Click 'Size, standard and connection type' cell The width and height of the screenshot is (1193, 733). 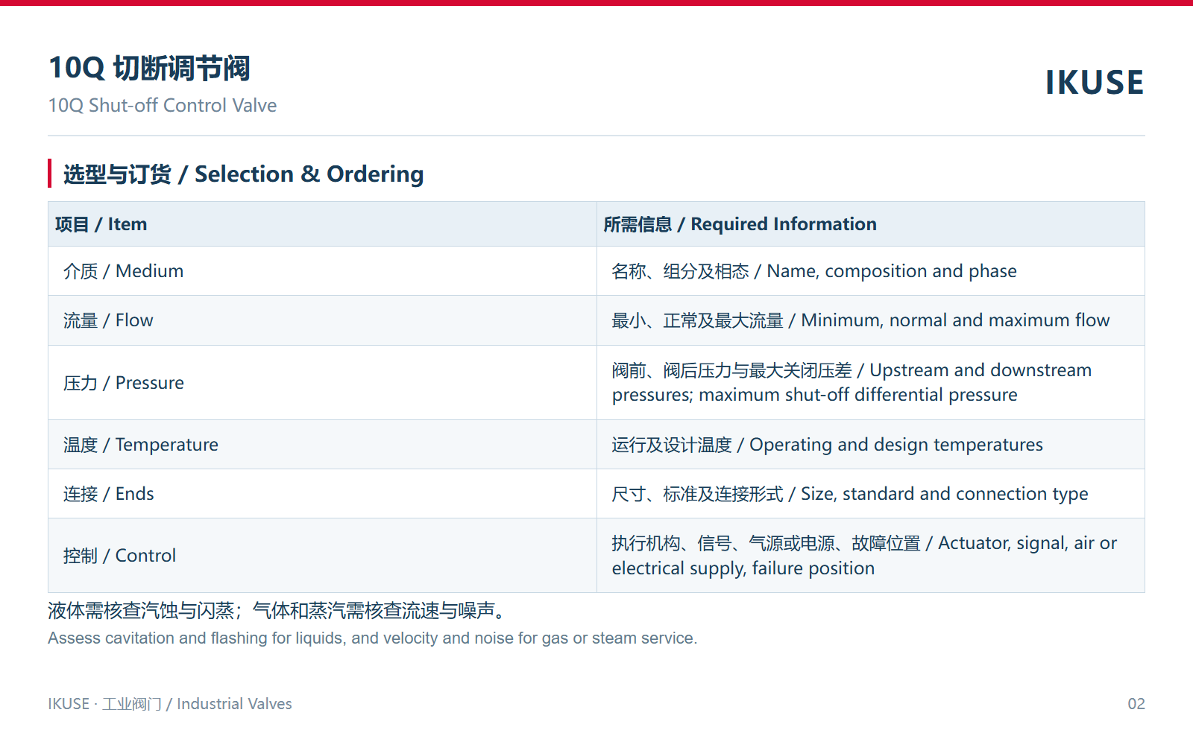point(871,494)
